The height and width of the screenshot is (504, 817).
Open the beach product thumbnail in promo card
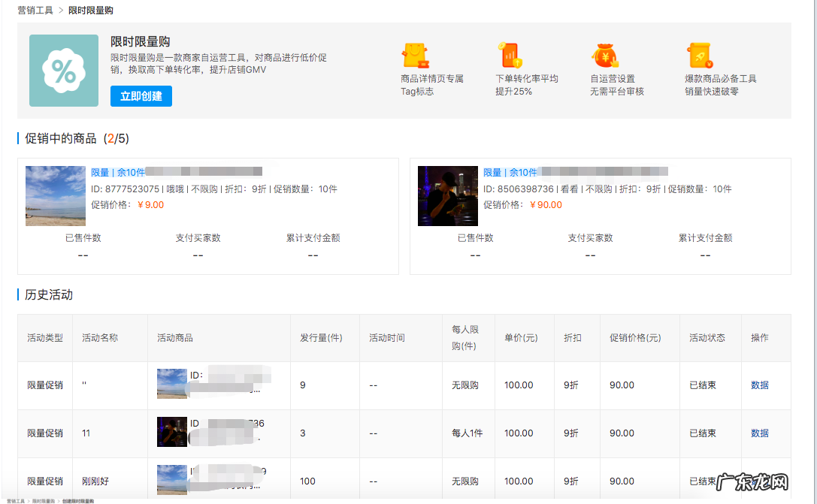pos(55,196)
